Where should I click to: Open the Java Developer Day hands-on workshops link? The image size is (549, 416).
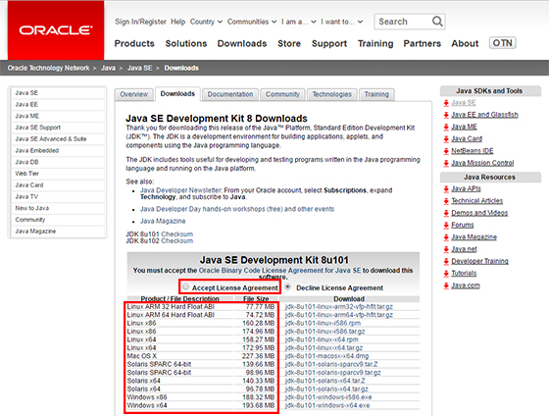click(237, 209)
